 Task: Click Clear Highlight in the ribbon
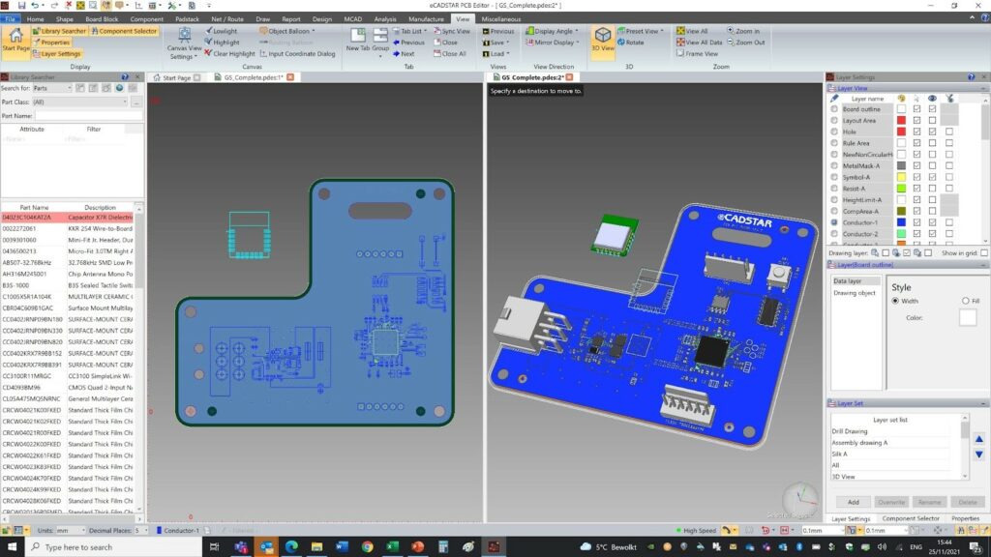(x=229, y=54)
